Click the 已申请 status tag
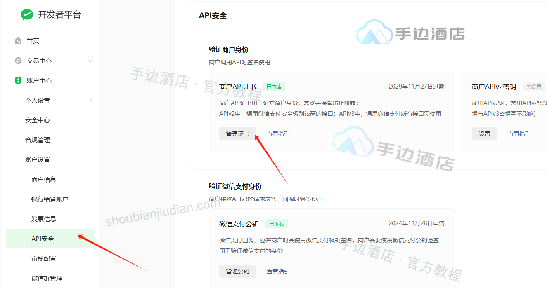Image resolution: width=547 pixels, height=288 pixels. 274,87
